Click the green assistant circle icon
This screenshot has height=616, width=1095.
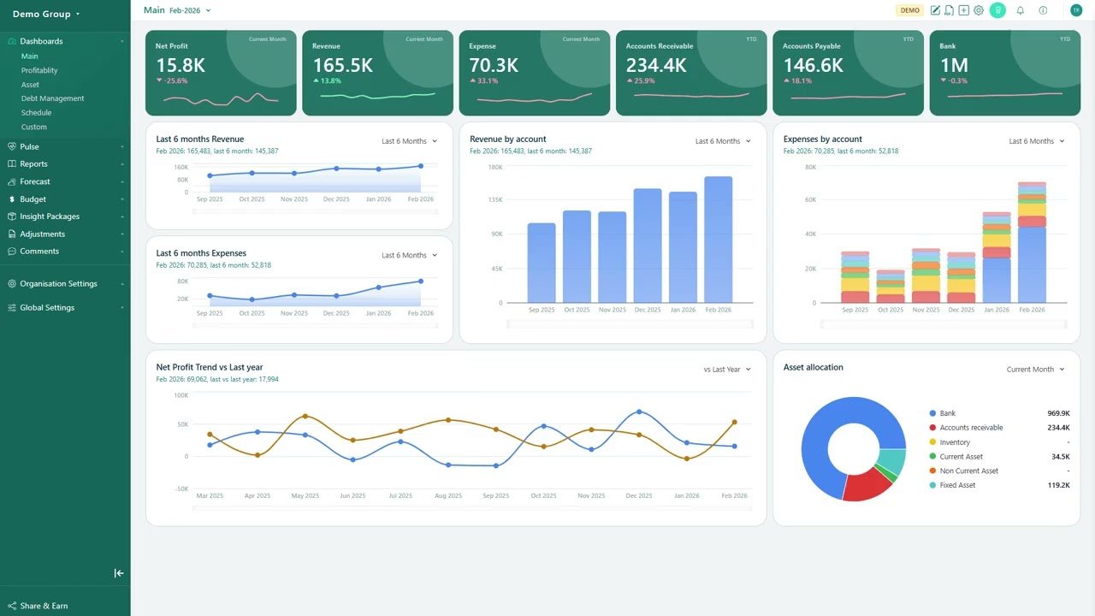(997, 10)
